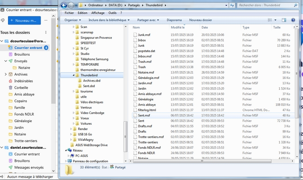Click the search magnifier icon in Explorer

click(x=295, y=5)
